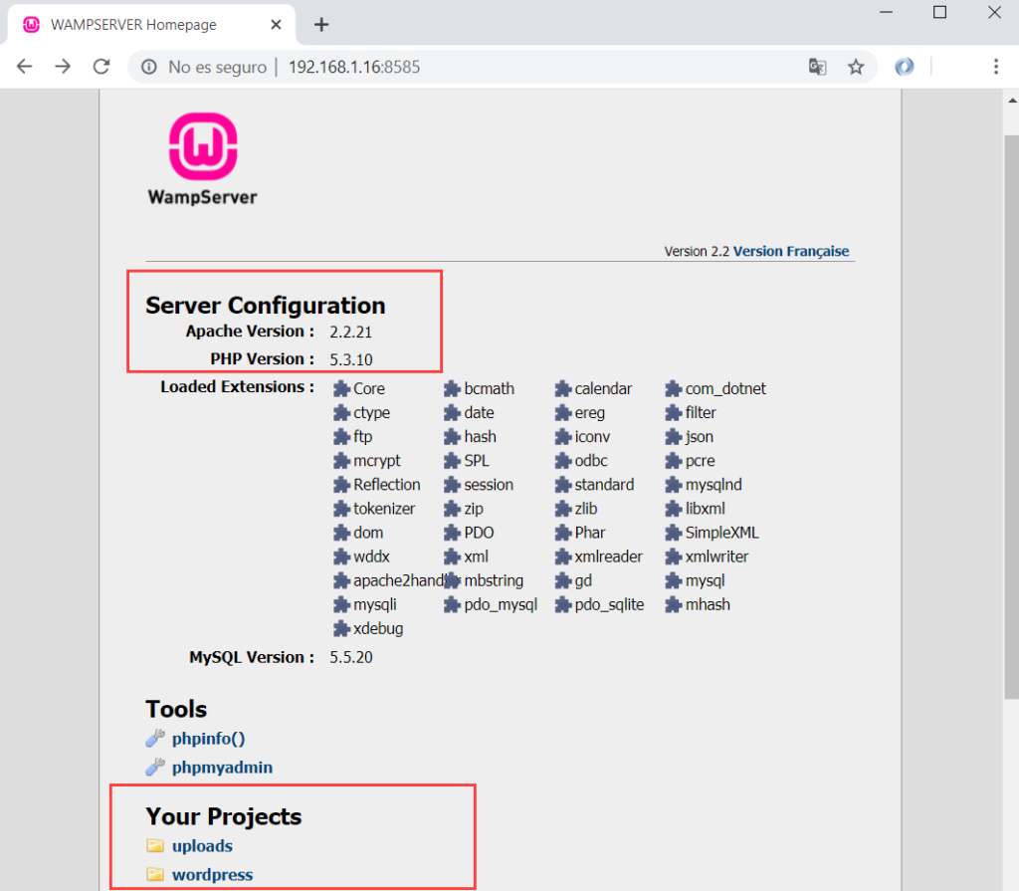Click the puzzle icon next to Core

coord(342,389)
